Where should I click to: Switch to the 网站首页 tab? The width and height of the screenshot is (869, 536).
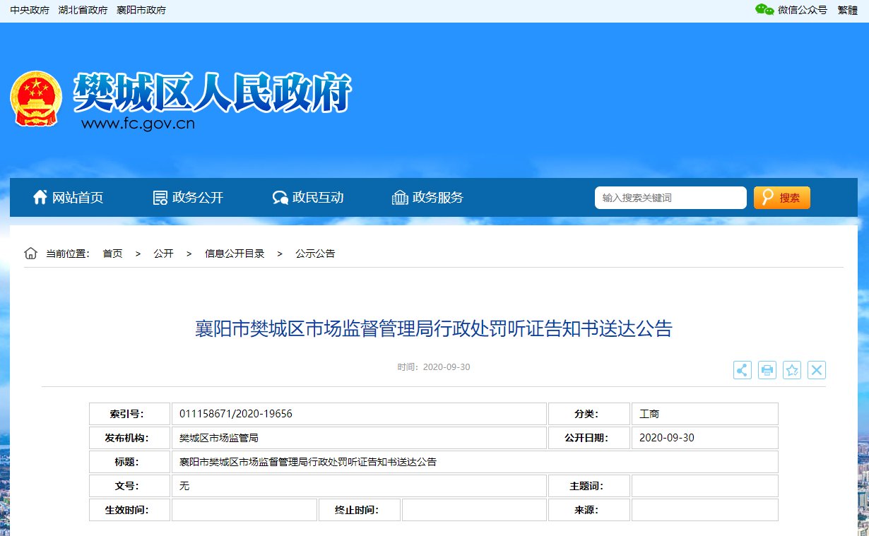[78, 197]
